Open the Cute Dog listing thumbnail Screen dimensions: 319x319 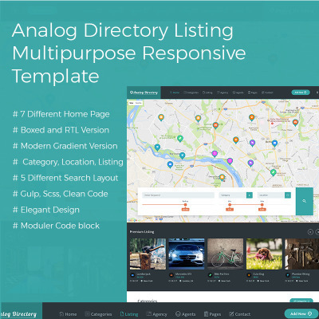[x=264, y=254]
